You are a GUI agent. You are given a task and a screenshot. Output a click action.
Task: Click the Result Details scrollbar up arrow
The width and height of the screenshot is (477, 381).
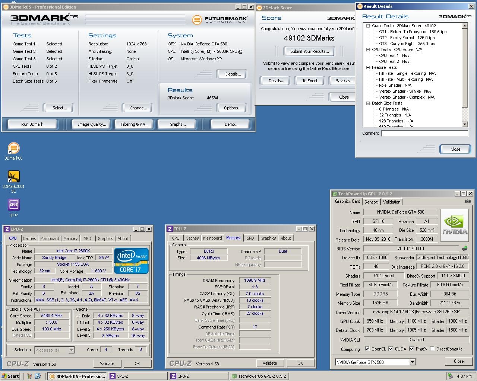465,26
